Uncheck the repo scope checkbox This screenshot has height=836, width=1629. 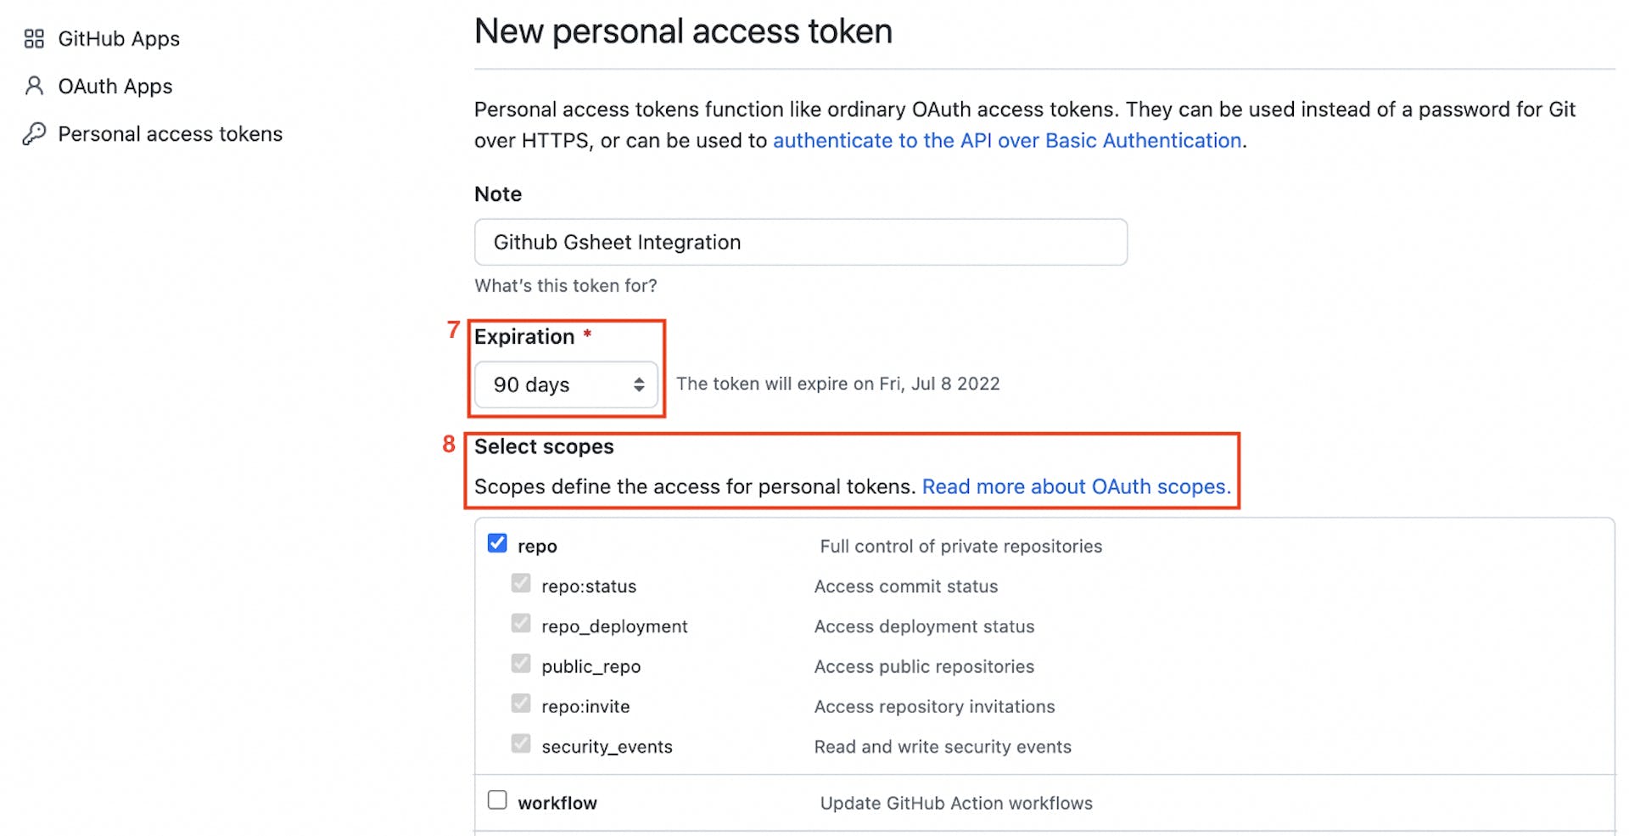tap(496, 543)
